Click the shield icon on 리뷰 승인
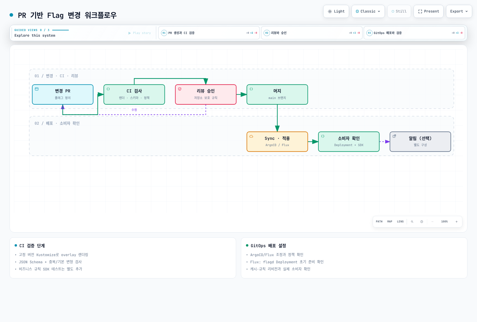 (x=180, y=89)
